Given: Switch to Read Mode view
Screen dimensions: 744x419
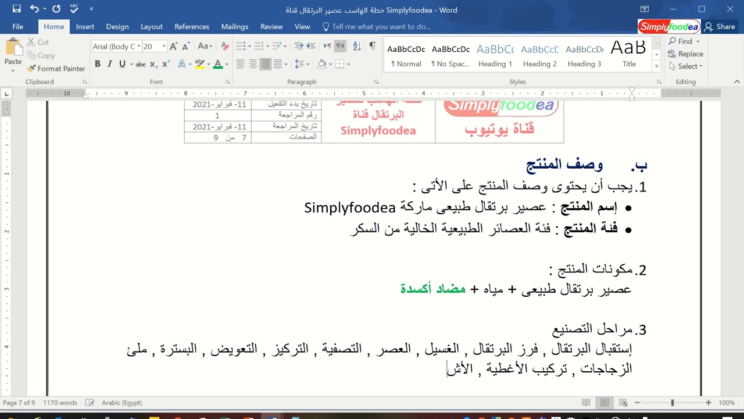Looking at the screenshot, I should point(586,403).
